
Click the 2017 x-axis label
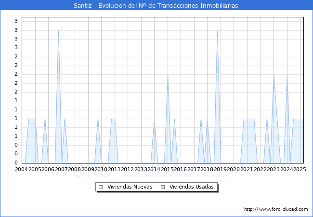pos(194,169)
